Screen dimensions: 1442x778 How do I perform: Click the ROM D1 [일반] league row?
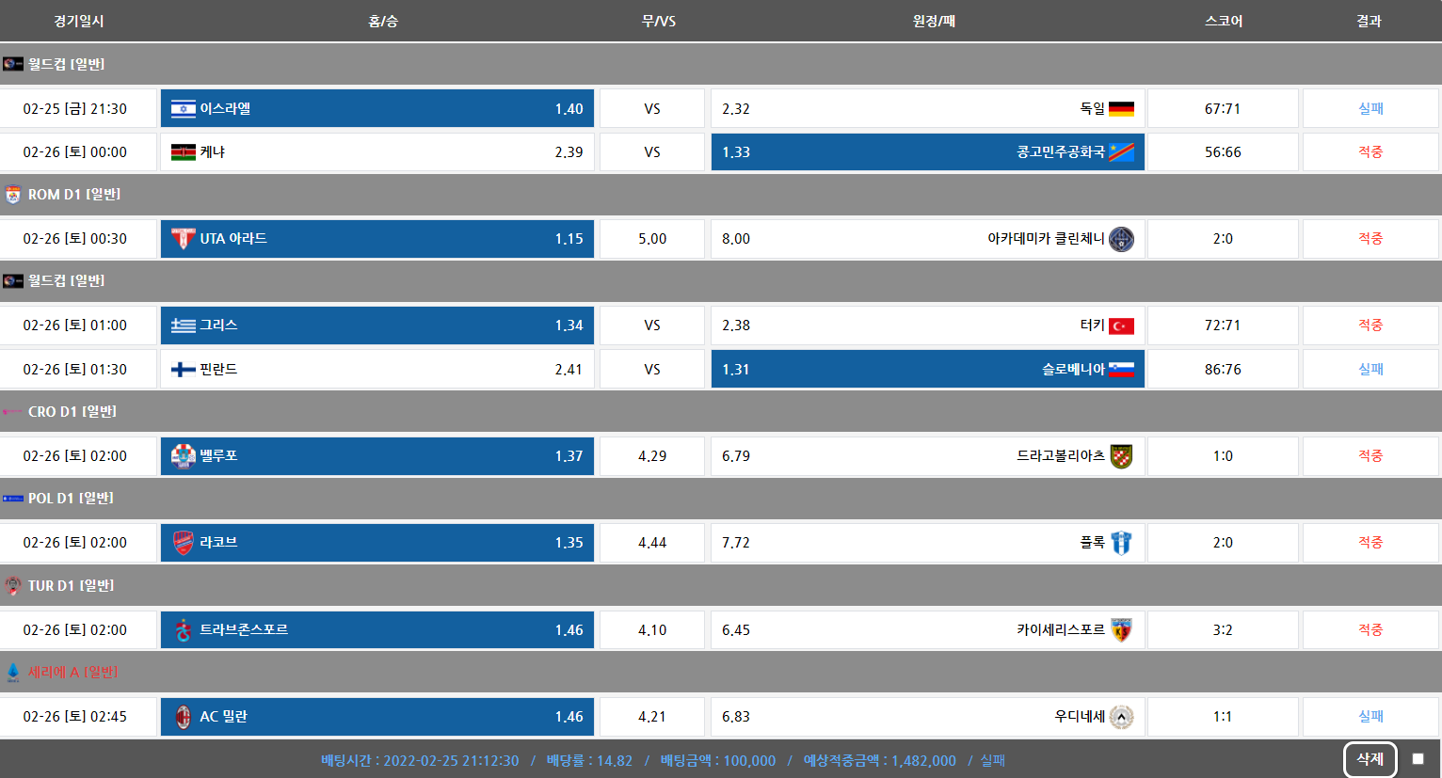tap(74, 195)
